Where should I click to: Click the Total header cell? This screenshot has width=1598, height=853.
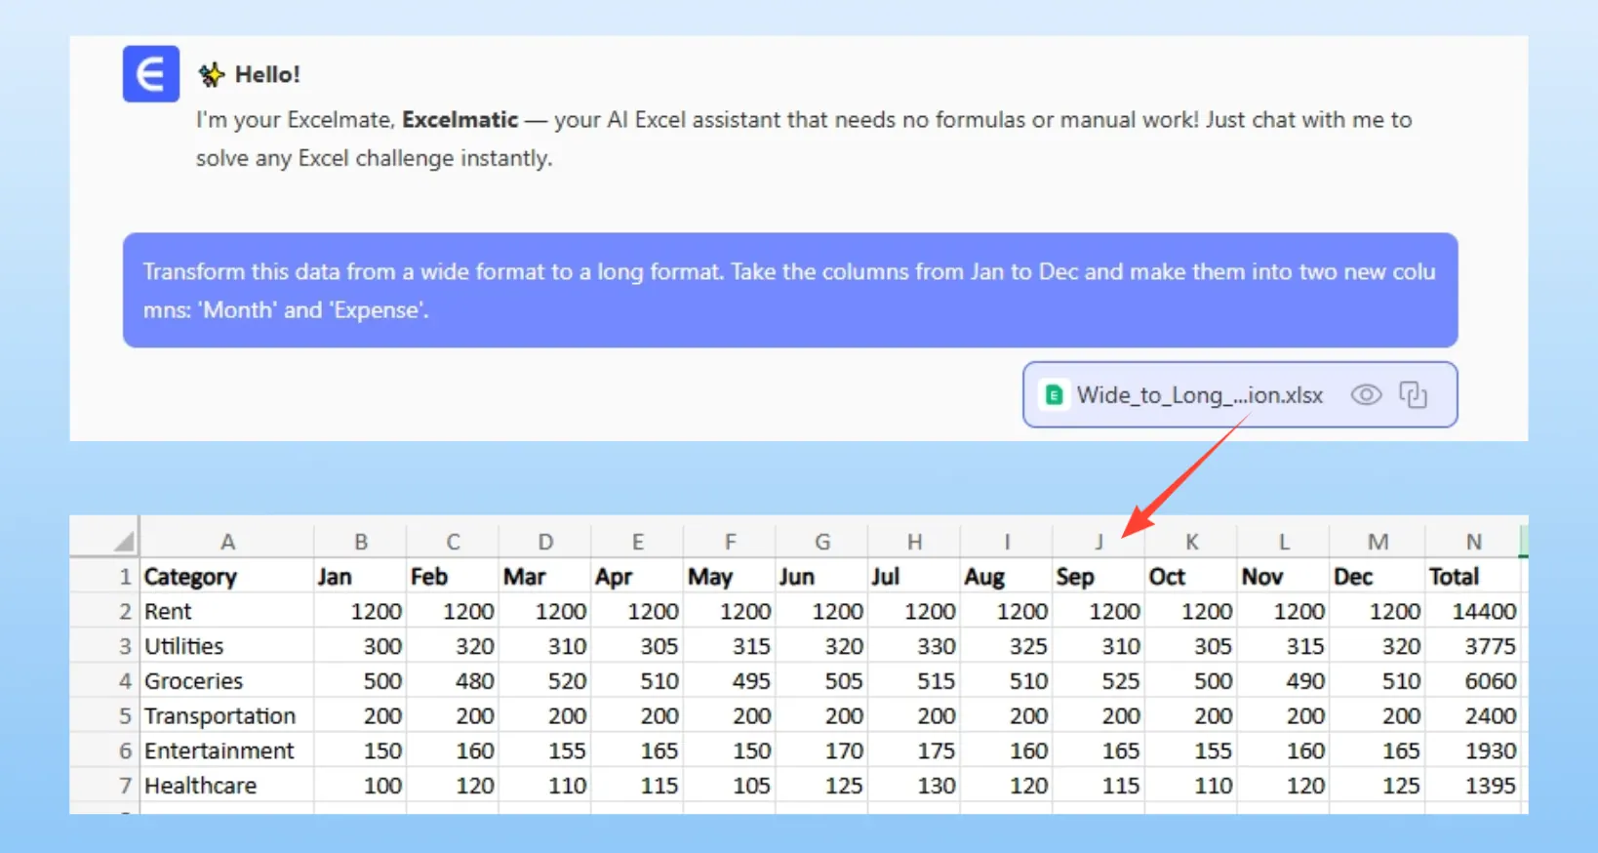(1472, 577)
